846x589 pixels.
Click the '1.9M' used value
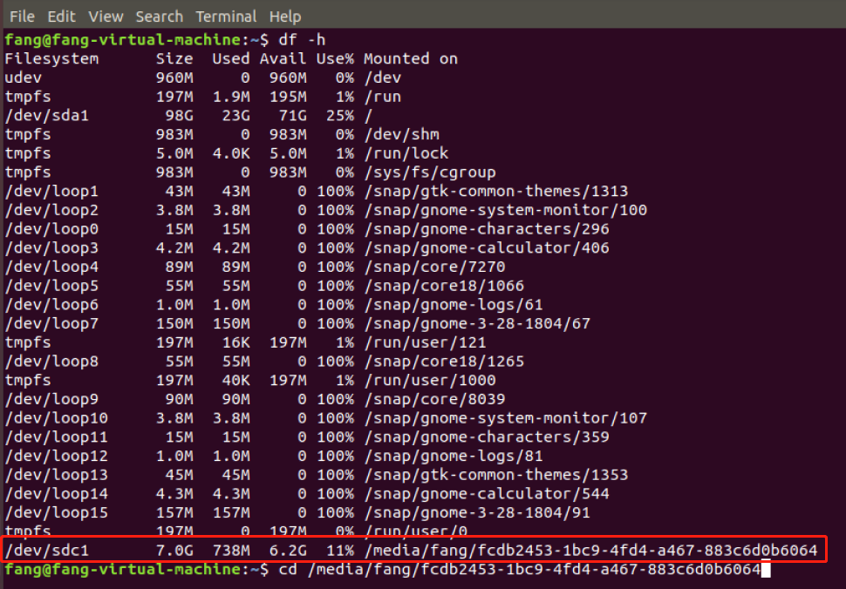click(x=231, y=97)
